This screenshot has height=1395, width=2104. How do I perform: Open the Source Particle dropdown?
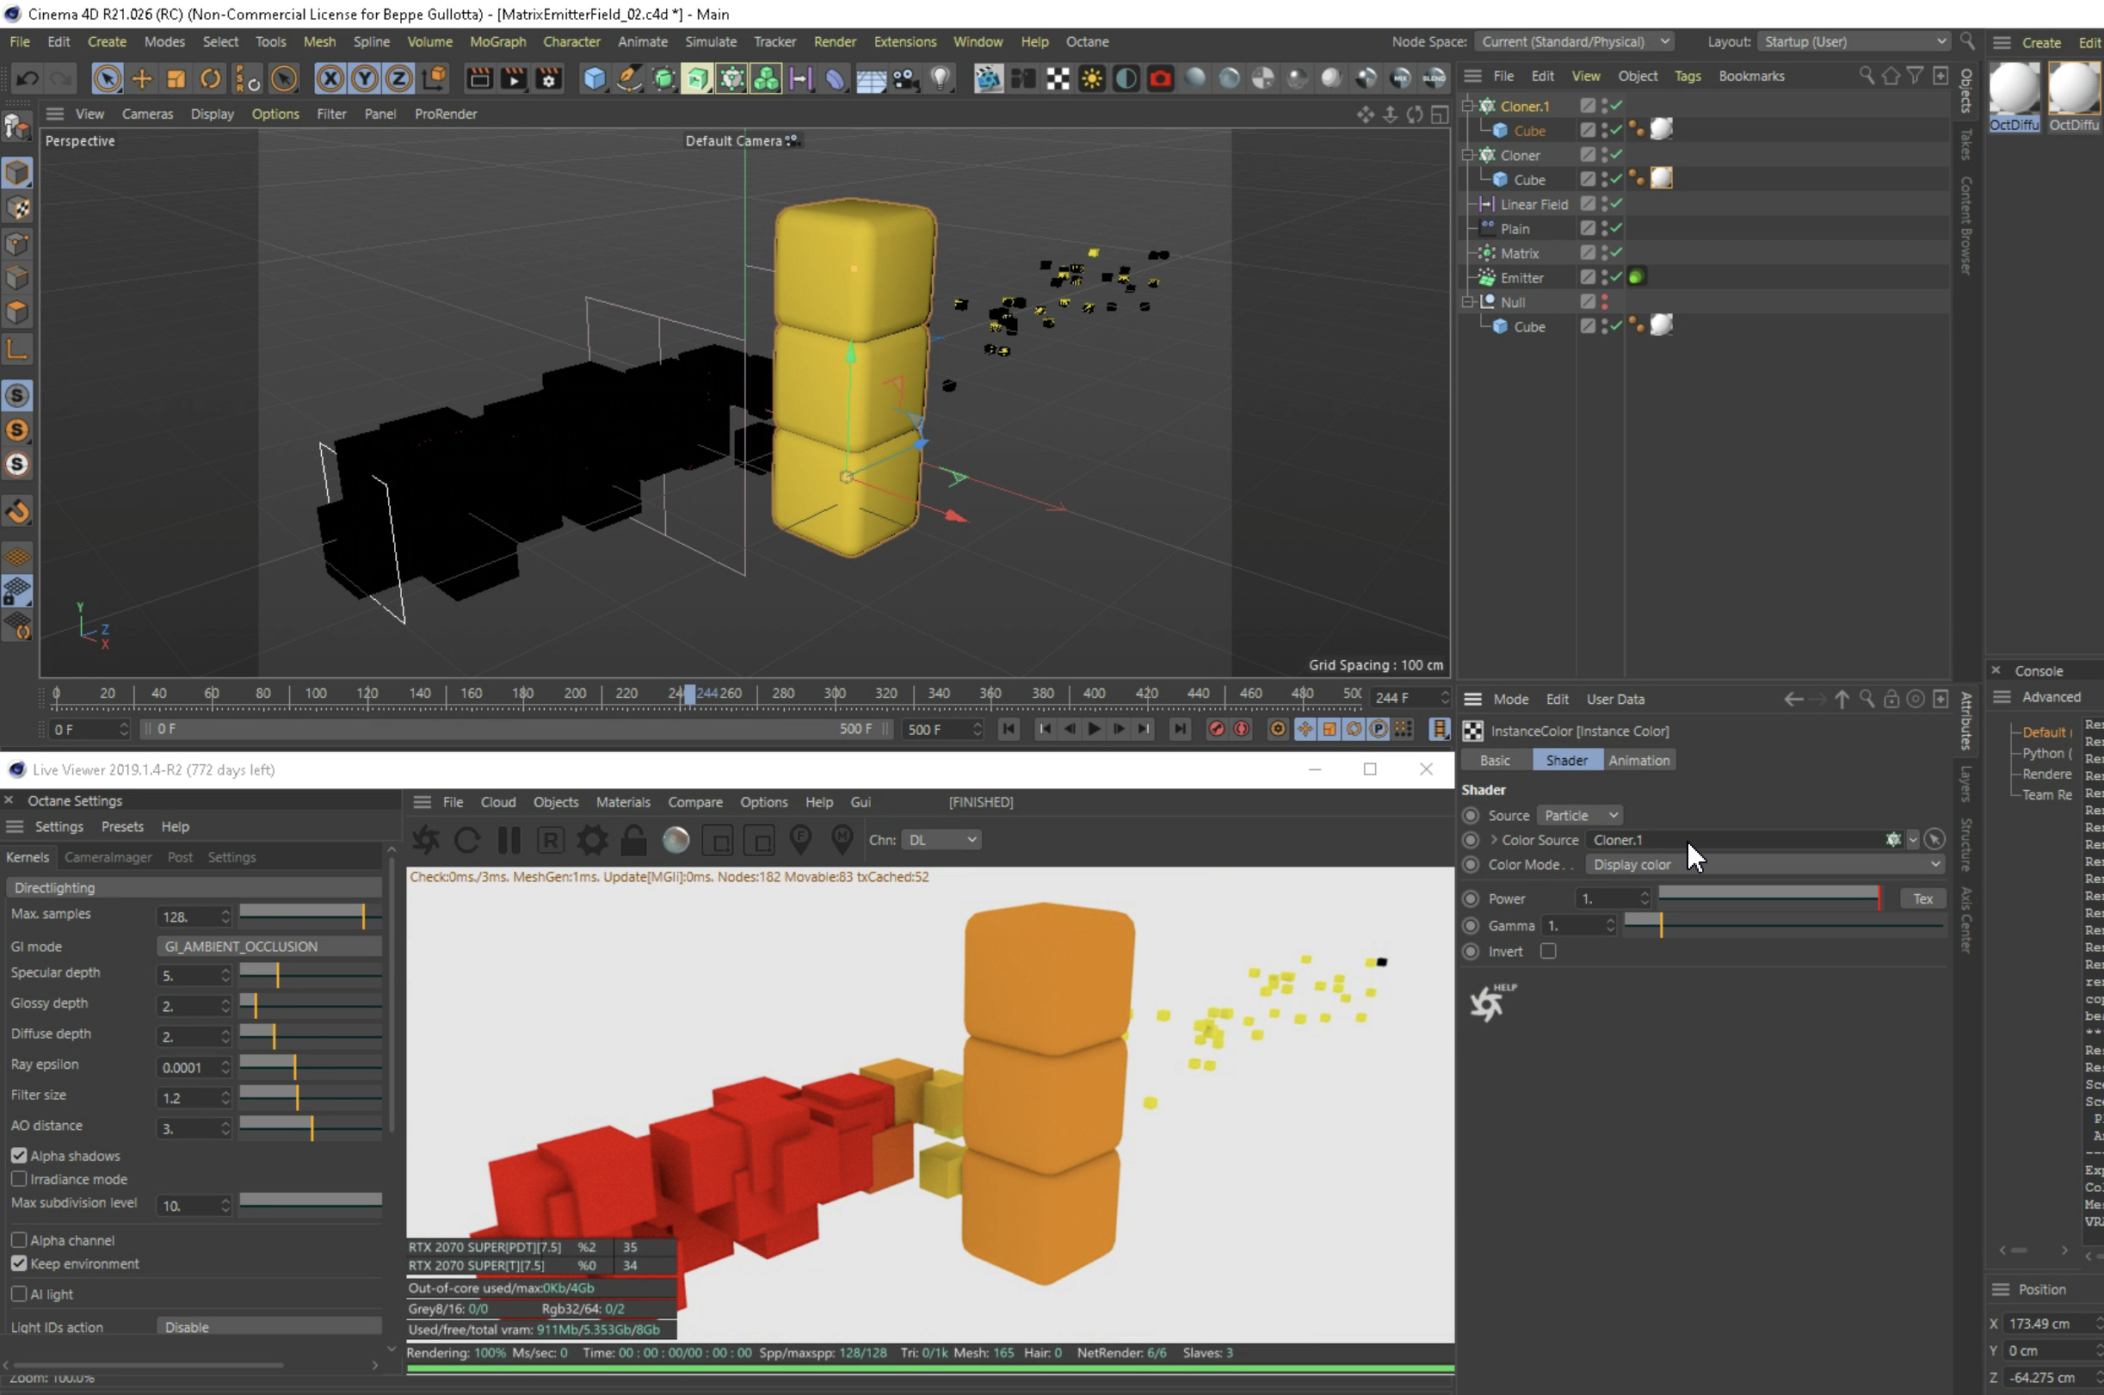coord(1578,815)
